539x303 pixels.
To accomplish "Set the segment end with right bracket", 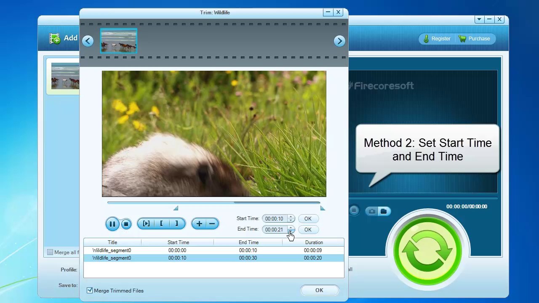I will 176,224.
